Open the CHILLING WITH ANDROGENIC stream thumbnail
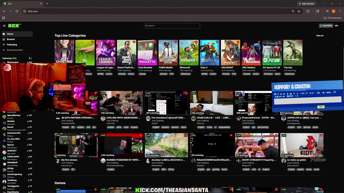This screenshot has width=344, height=193. [121, 103]
